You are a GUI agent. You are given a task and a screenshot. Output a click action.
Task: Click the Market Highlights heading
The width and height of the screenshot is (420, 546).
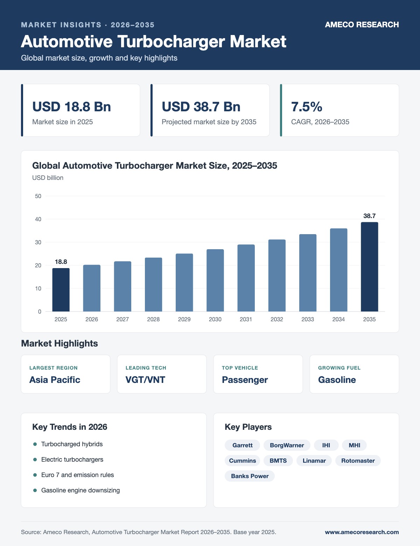tap(59, 343)
